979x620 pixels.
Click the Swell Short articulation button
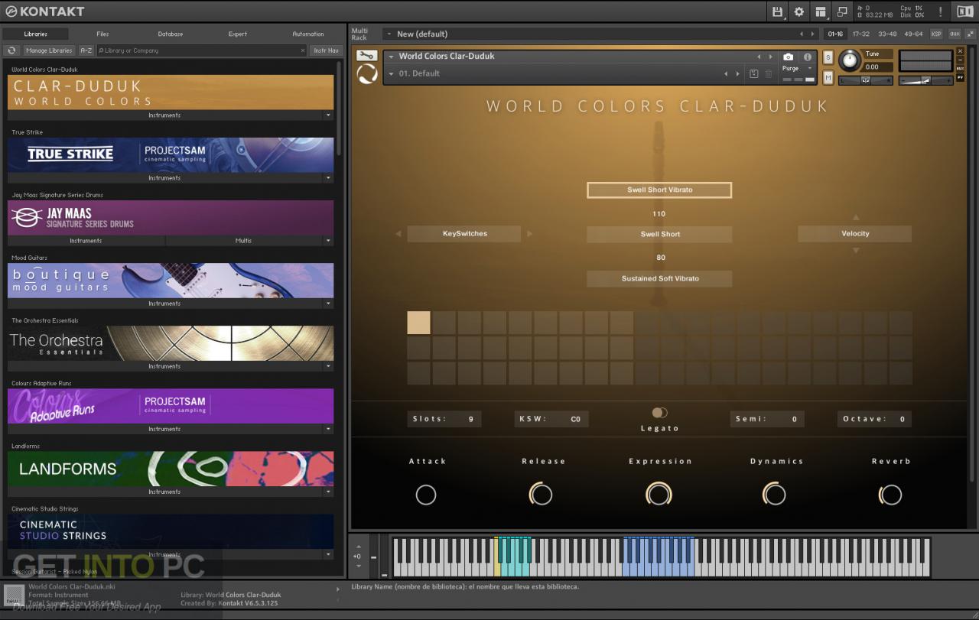point(659,234)
